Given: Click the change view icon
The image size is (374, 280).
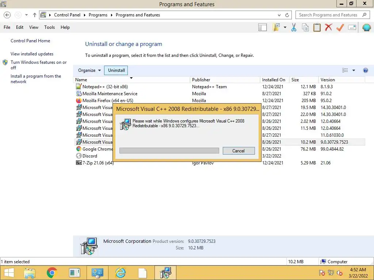Looking at the screenshot, I should 345,70.
